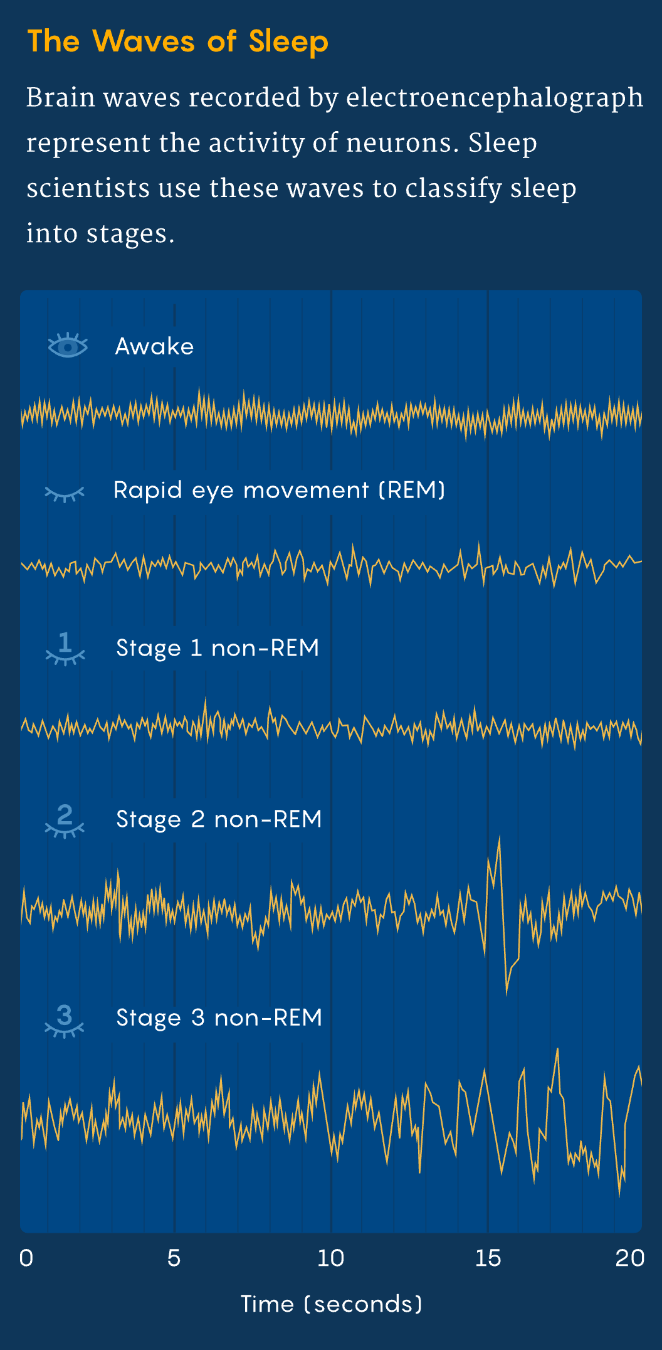
Task: Click the 5 second axis tick label
Action: click(x=174, y=1258)
